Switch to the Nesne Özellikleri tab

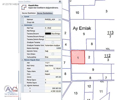(x=29, y=13)
